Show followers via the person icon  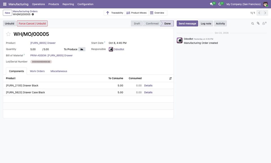[x=264, y=23]
